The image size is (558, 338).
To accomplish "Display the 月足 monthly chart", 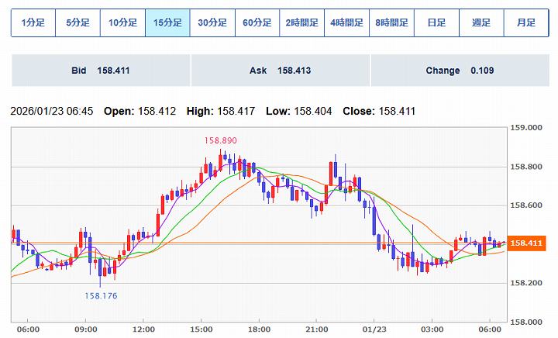I will (526, 23).
